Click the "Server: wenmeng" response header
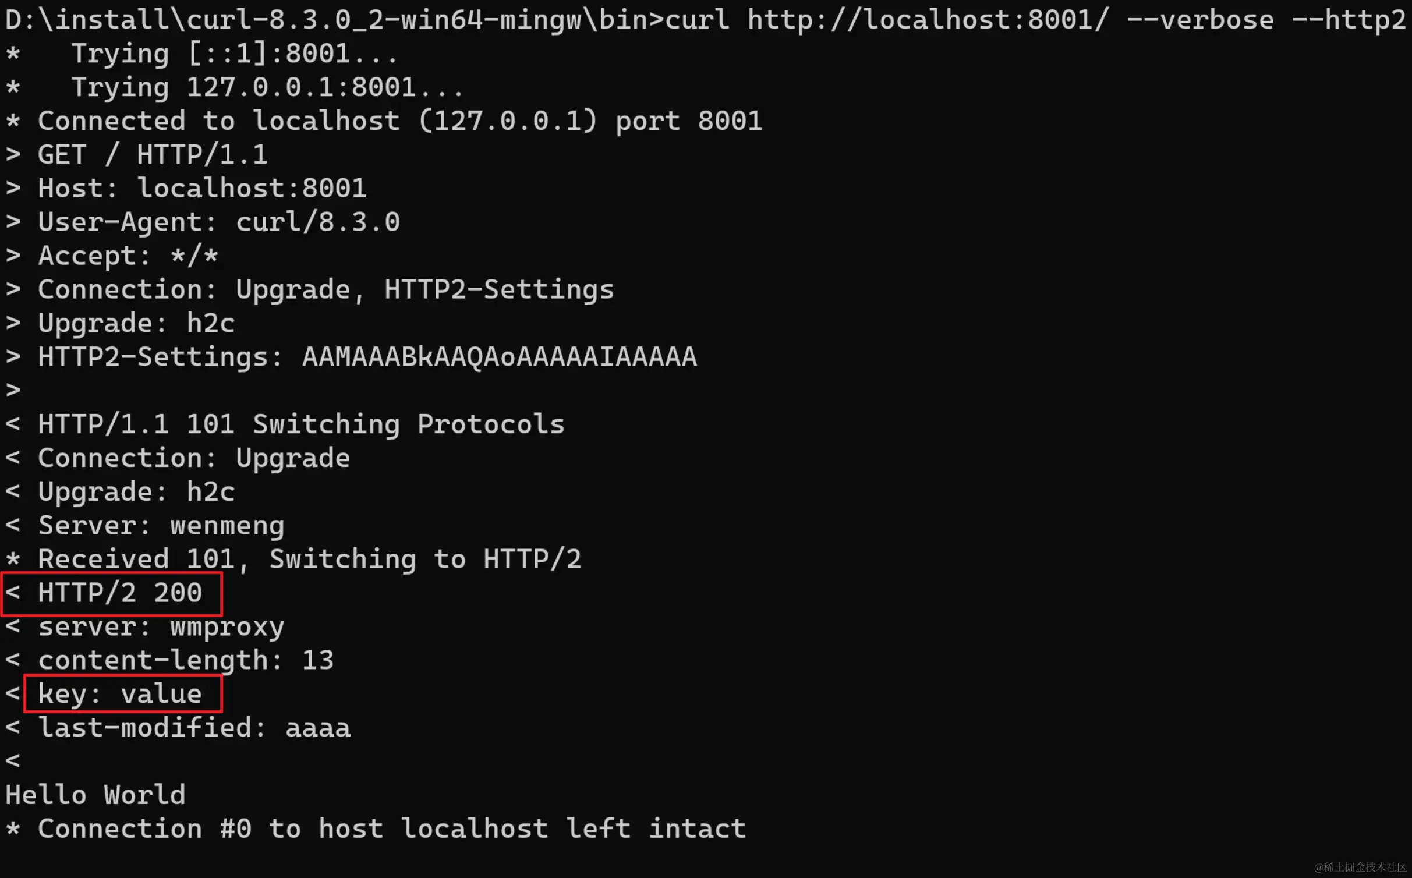This screenshot has width=1412, height=878. [x=161, y=526]
